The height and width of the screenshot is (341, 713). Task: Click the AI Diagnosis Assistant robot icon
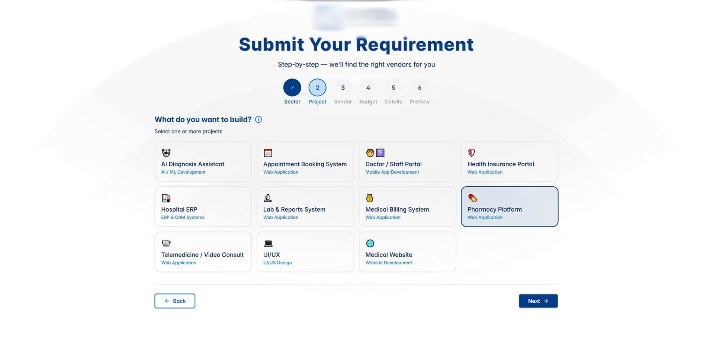[166, 152]
